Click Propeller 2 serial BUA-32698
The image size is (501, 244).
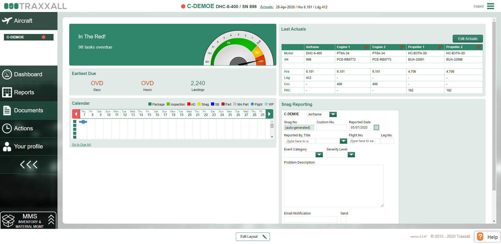coord(454,60)
